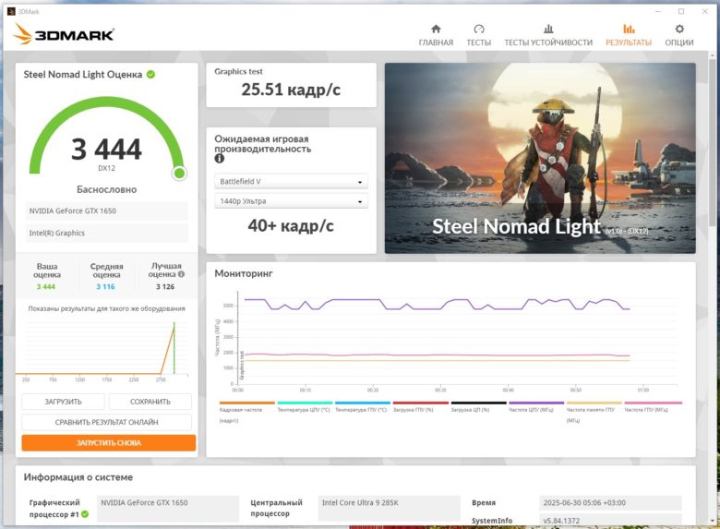Viewport: 720px width, 529px height.
Task: Click the ЗАГРУЗИТЬ button
Action: click(63, 402)
